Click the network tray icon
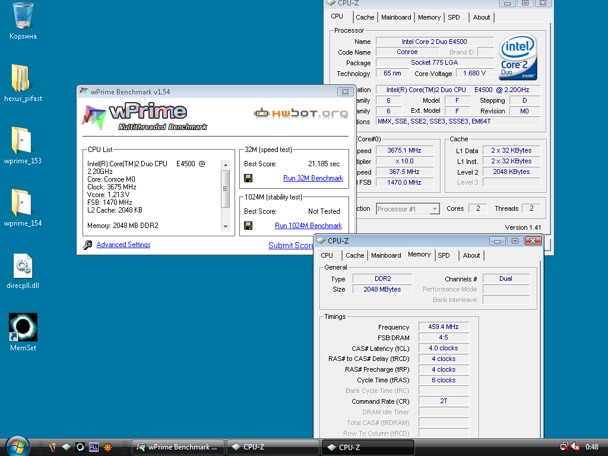This screenshot has height=456, width=608. (565, 446)
